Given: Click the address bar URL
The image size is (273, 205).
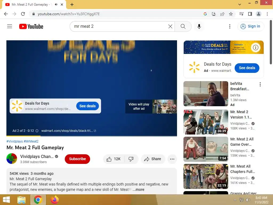Looking at the screenshot, I should pos(69,14).
